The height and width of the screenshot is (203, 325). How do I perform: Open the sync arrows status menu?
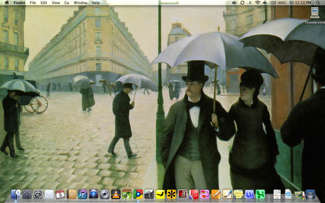tap(242, 3)
